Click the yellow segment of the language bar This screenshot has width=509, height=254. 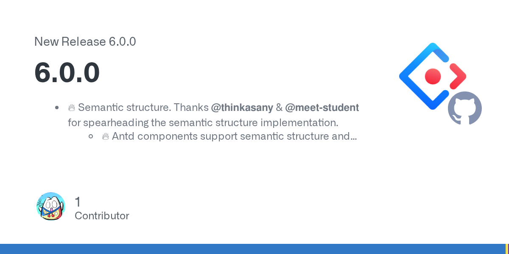click(x=507, y=249)
